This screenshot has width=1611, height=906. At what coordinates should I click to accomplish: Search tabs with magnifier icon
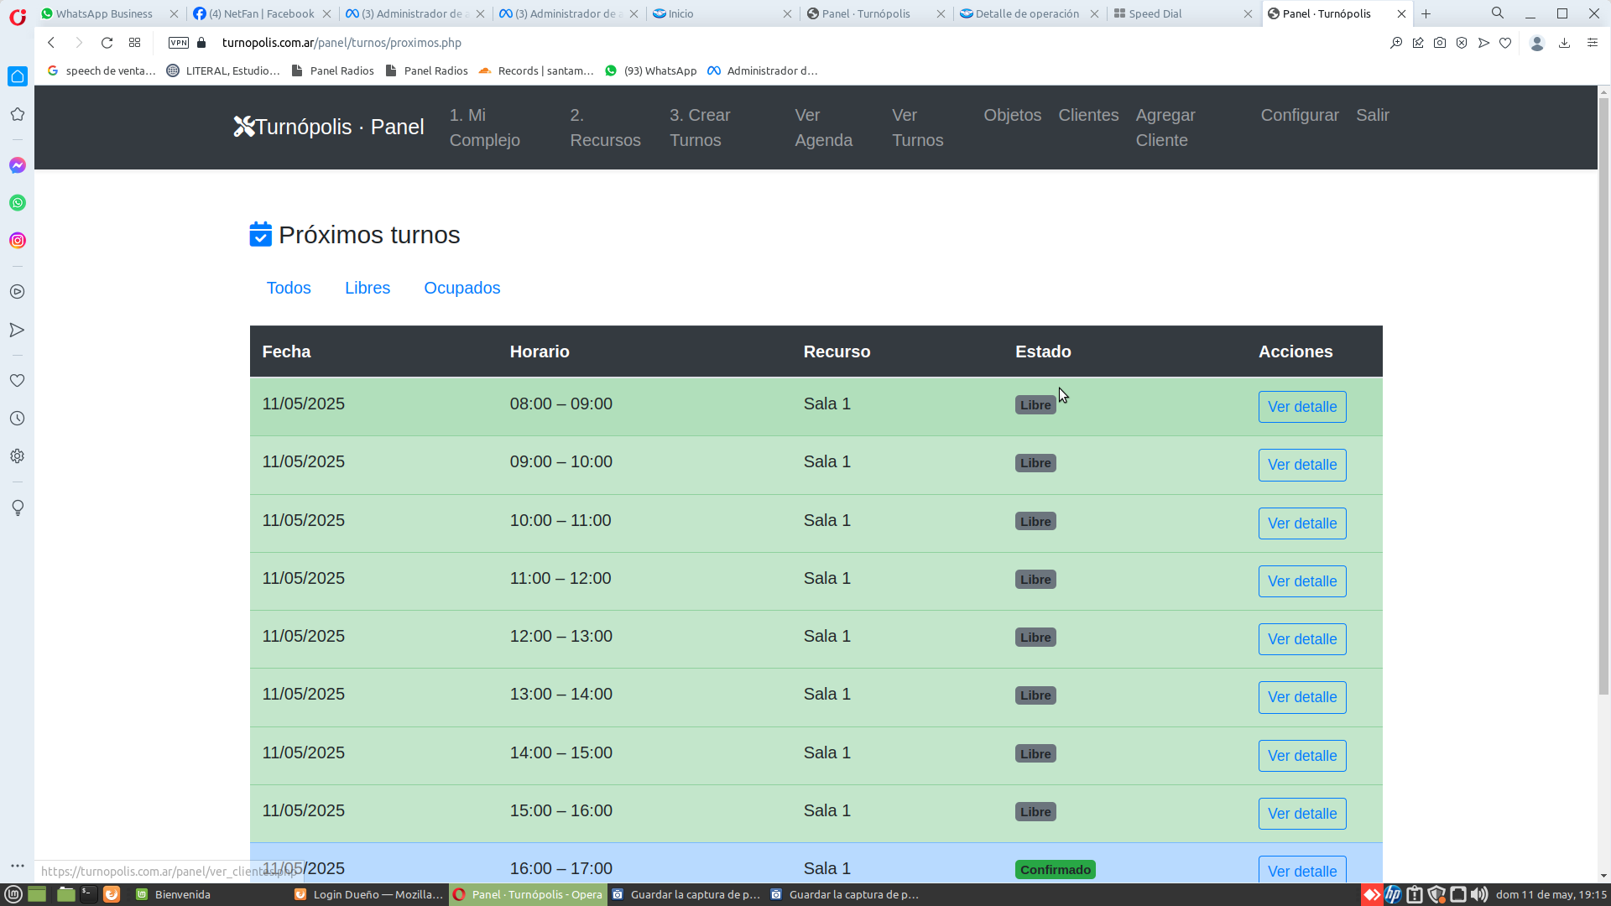pyautogui.click(x=1497, y=13)
